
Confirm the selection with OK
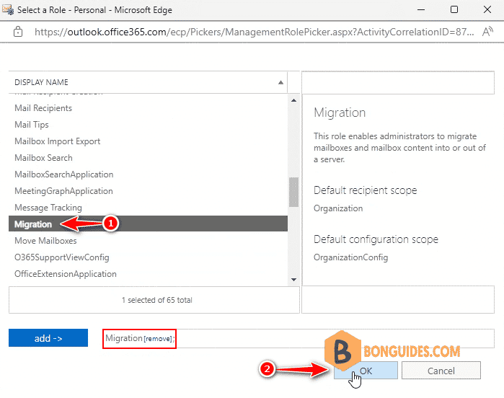(x=366, y=371)
